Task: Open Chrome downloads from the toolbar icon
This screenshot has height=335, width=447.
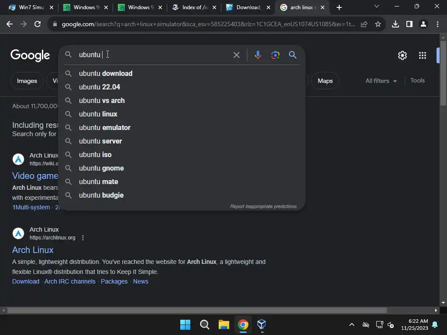Action: [x=395, y=24]
